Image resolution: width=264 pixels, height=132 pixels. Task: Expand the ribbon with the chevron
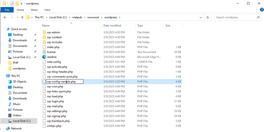coord(257,10)
